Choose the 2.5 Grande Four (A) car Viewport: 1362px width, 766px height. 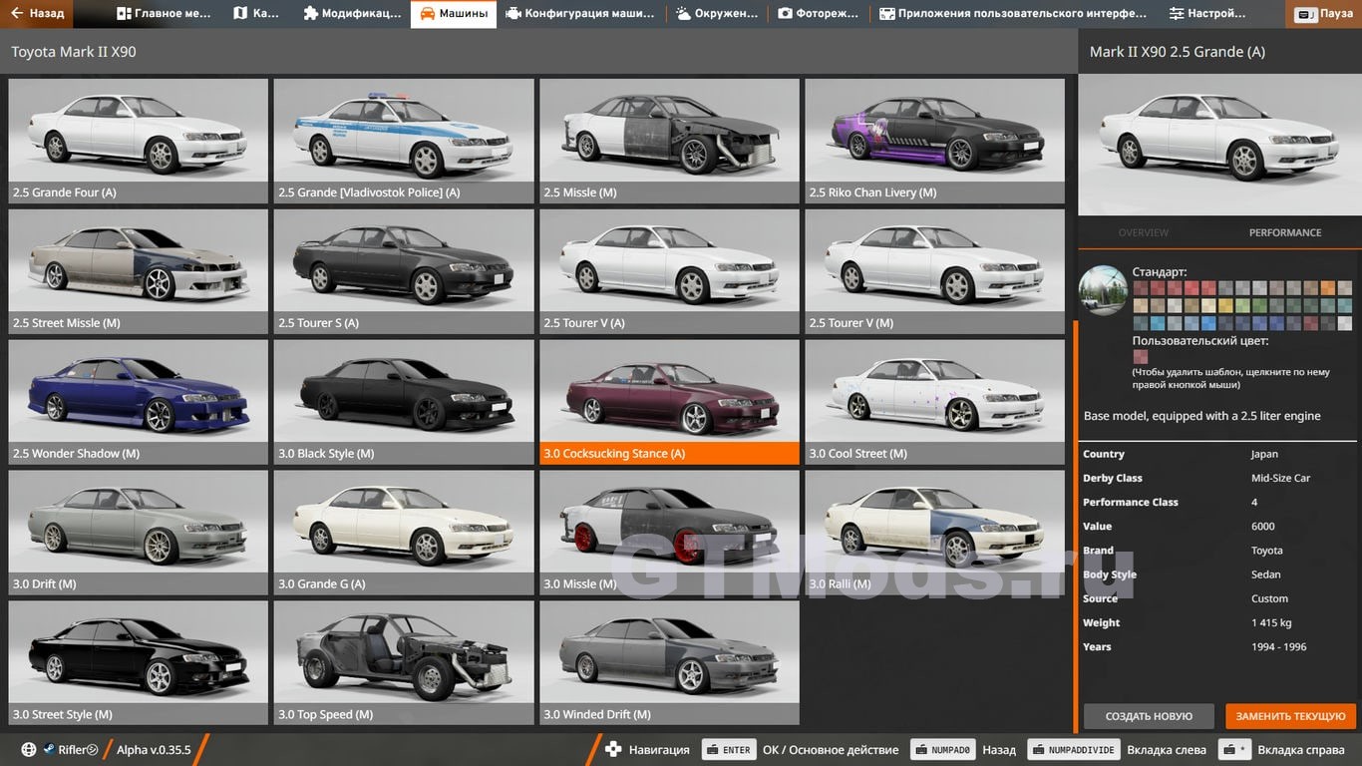139,142
